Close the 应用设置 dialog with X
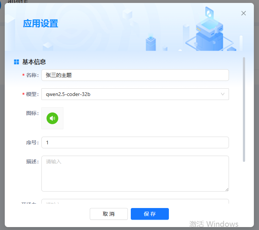This screenshot has width=259, height=230. (x=243, y=13)
